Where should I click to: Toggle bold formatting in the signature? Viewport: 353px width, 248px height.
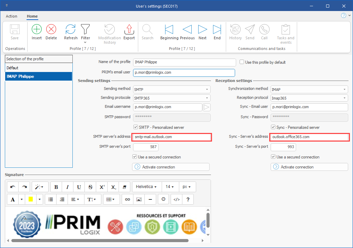[x=56, y=187]
